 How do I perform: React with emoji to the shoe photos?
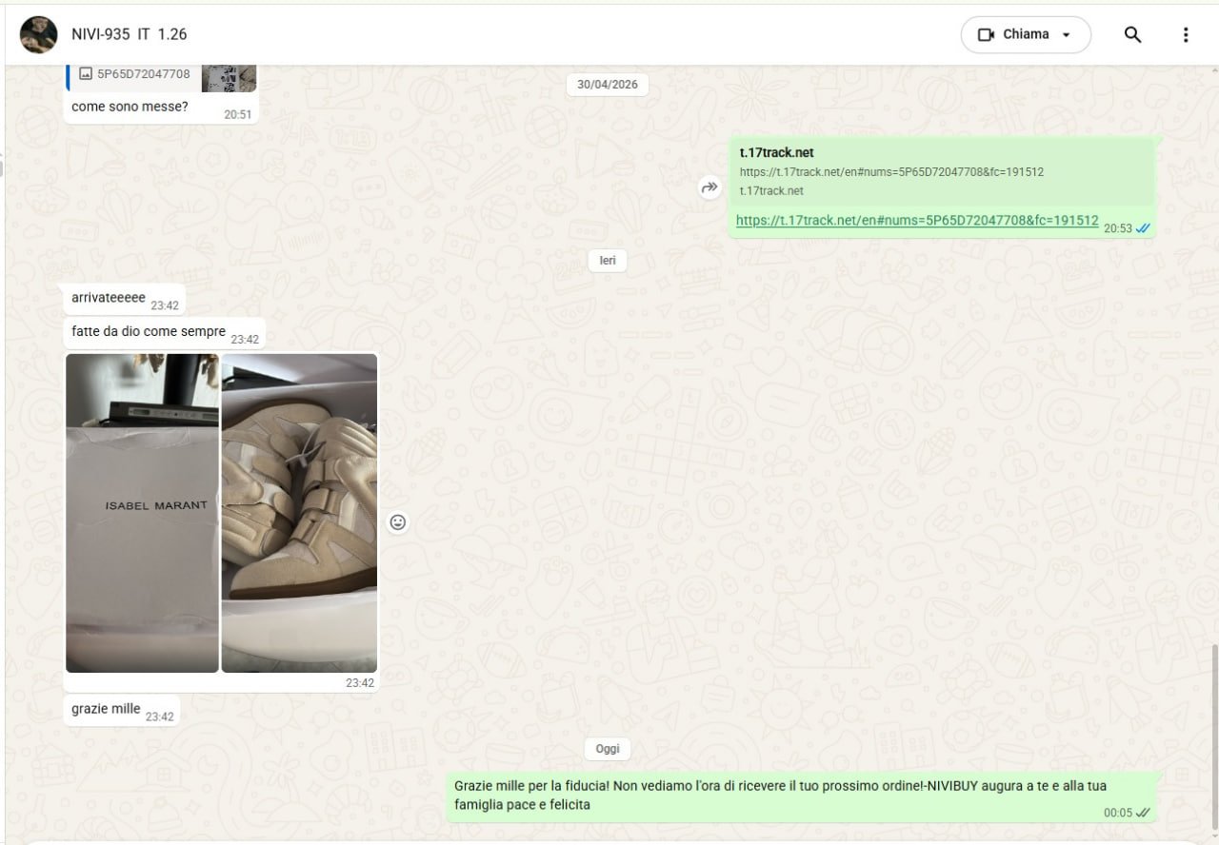398,522
